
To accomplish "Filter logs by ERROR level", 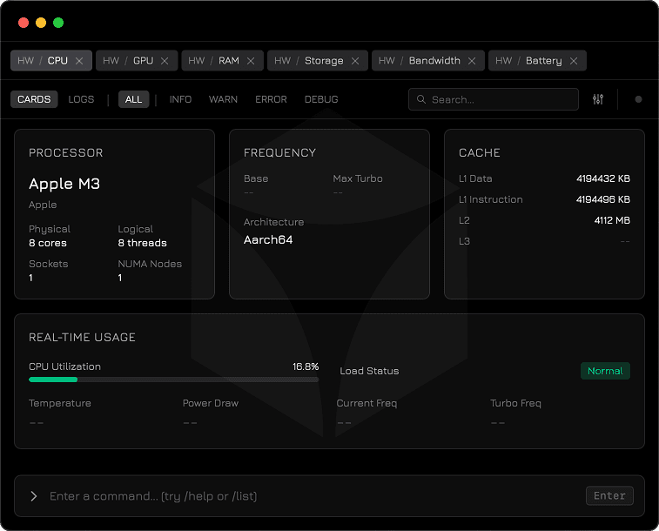I will tap(271, 99).
